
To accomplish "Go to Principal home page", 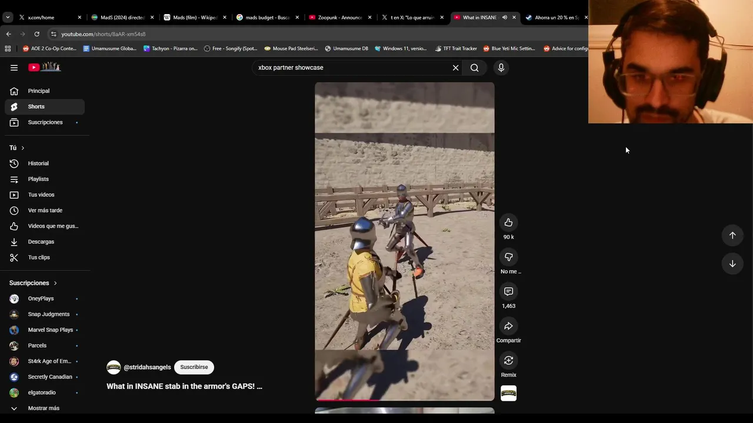I will 45,91.
